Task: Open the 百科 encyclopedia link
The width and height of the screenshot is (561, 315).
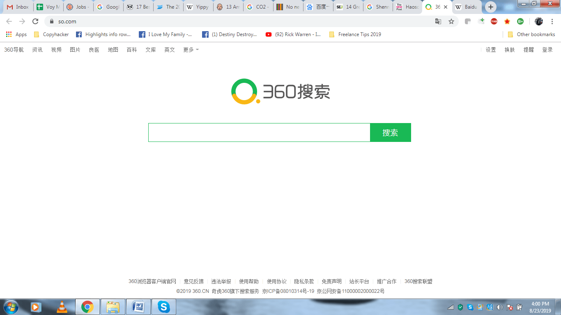Action: point(132,50)
